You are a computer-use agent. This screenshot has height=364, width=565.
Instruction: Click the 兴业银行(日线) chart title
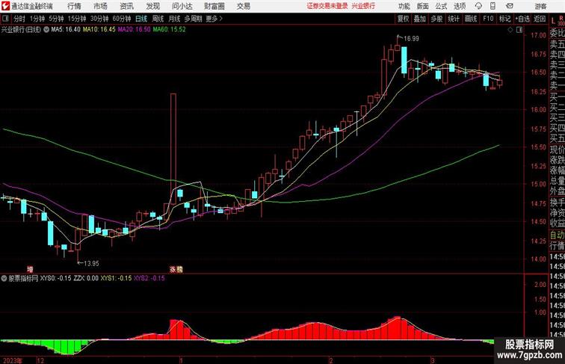point(21,30)
